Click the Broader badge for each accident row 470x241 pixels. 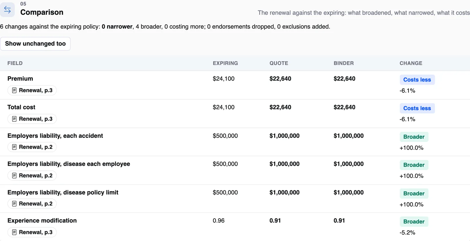pyautogui.click(x=414, y=137)
